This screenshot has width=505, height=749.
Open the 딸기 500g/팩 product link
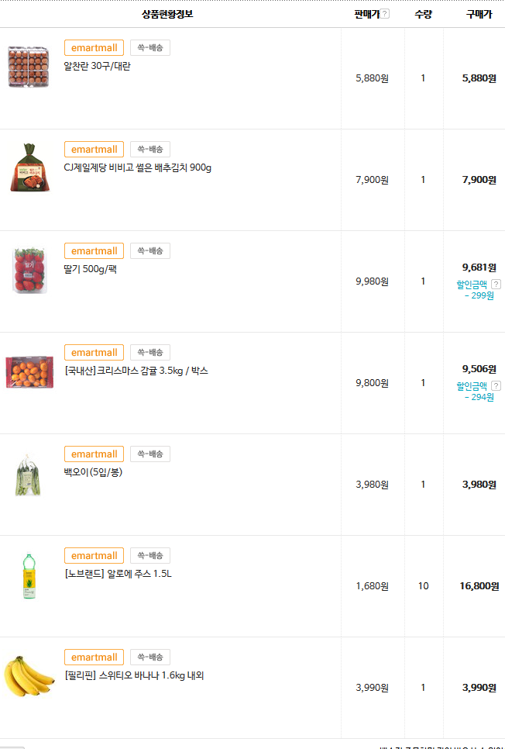[90, 270]
